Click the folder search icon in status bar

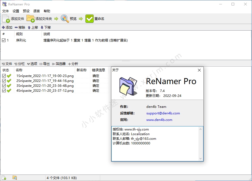point(15,178)
